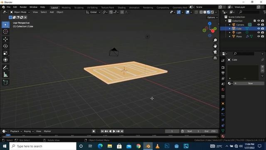This screenshot has width=266, height=150.
Task: Open the material browse dropdown
Action: (230, 83)
